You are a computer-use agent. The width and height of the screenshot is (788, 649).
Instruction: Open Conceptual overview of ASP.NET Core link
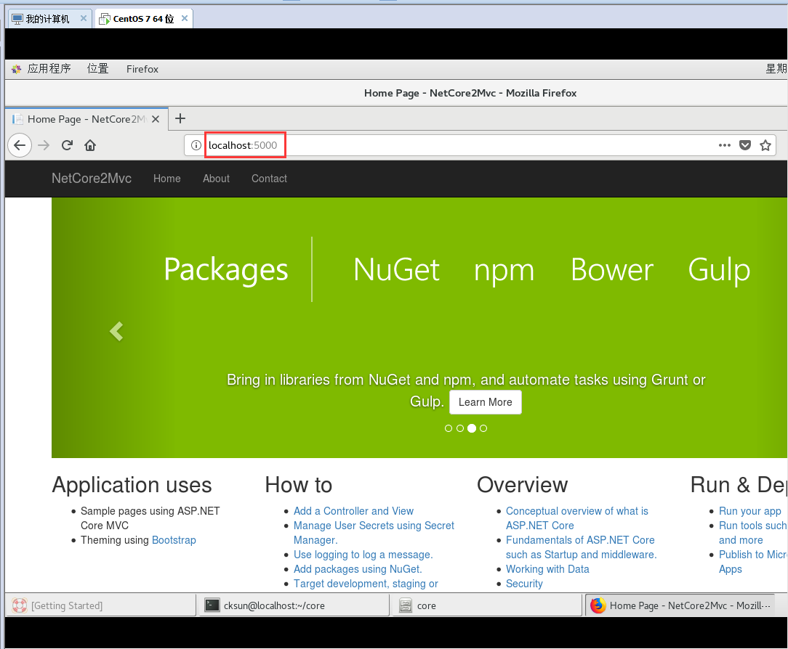(577, 518)
